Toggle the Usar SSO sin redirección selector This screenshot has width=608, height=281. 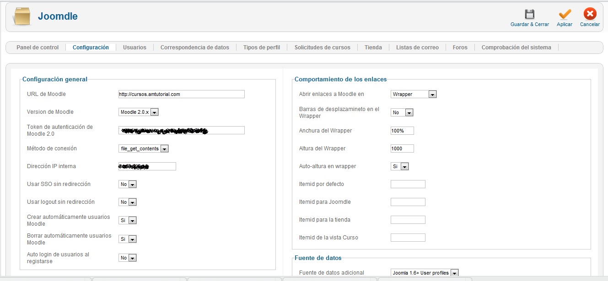(x=128, y=184)
